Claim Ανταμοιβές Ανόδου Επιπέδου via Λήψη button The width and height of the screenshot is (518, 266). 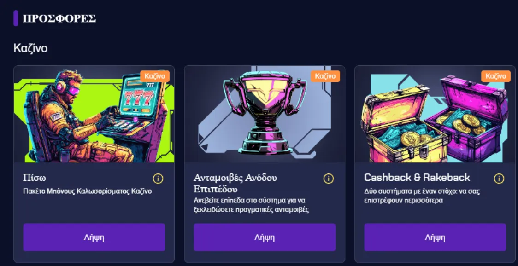264,237
